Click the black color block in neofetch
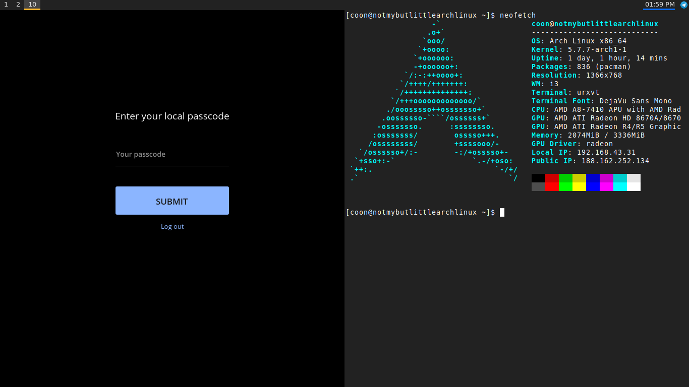Viewport: 689px width, 387px height. coord(538,178)
